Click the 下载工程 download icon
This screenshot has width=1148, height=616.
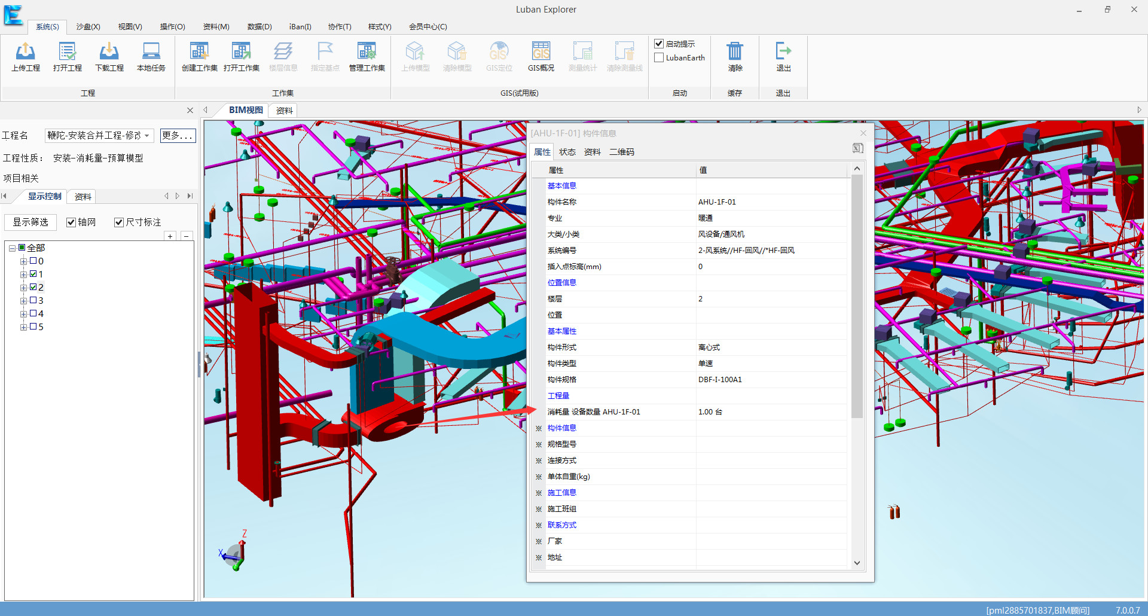[109, 52]
